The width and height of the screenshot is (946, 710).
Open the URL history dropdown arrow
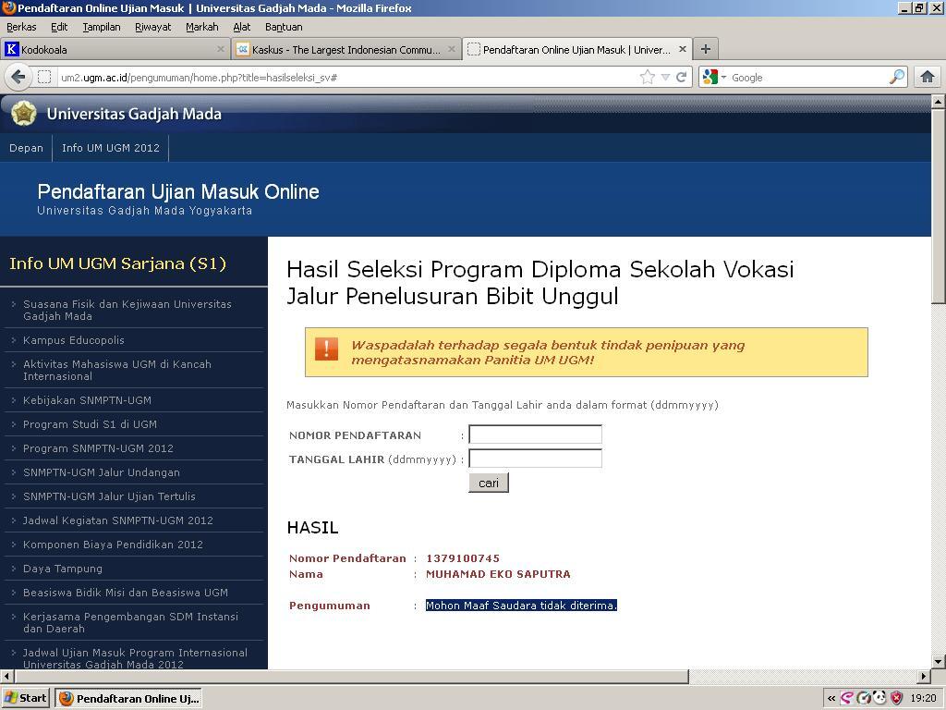[x=665, y=78]
